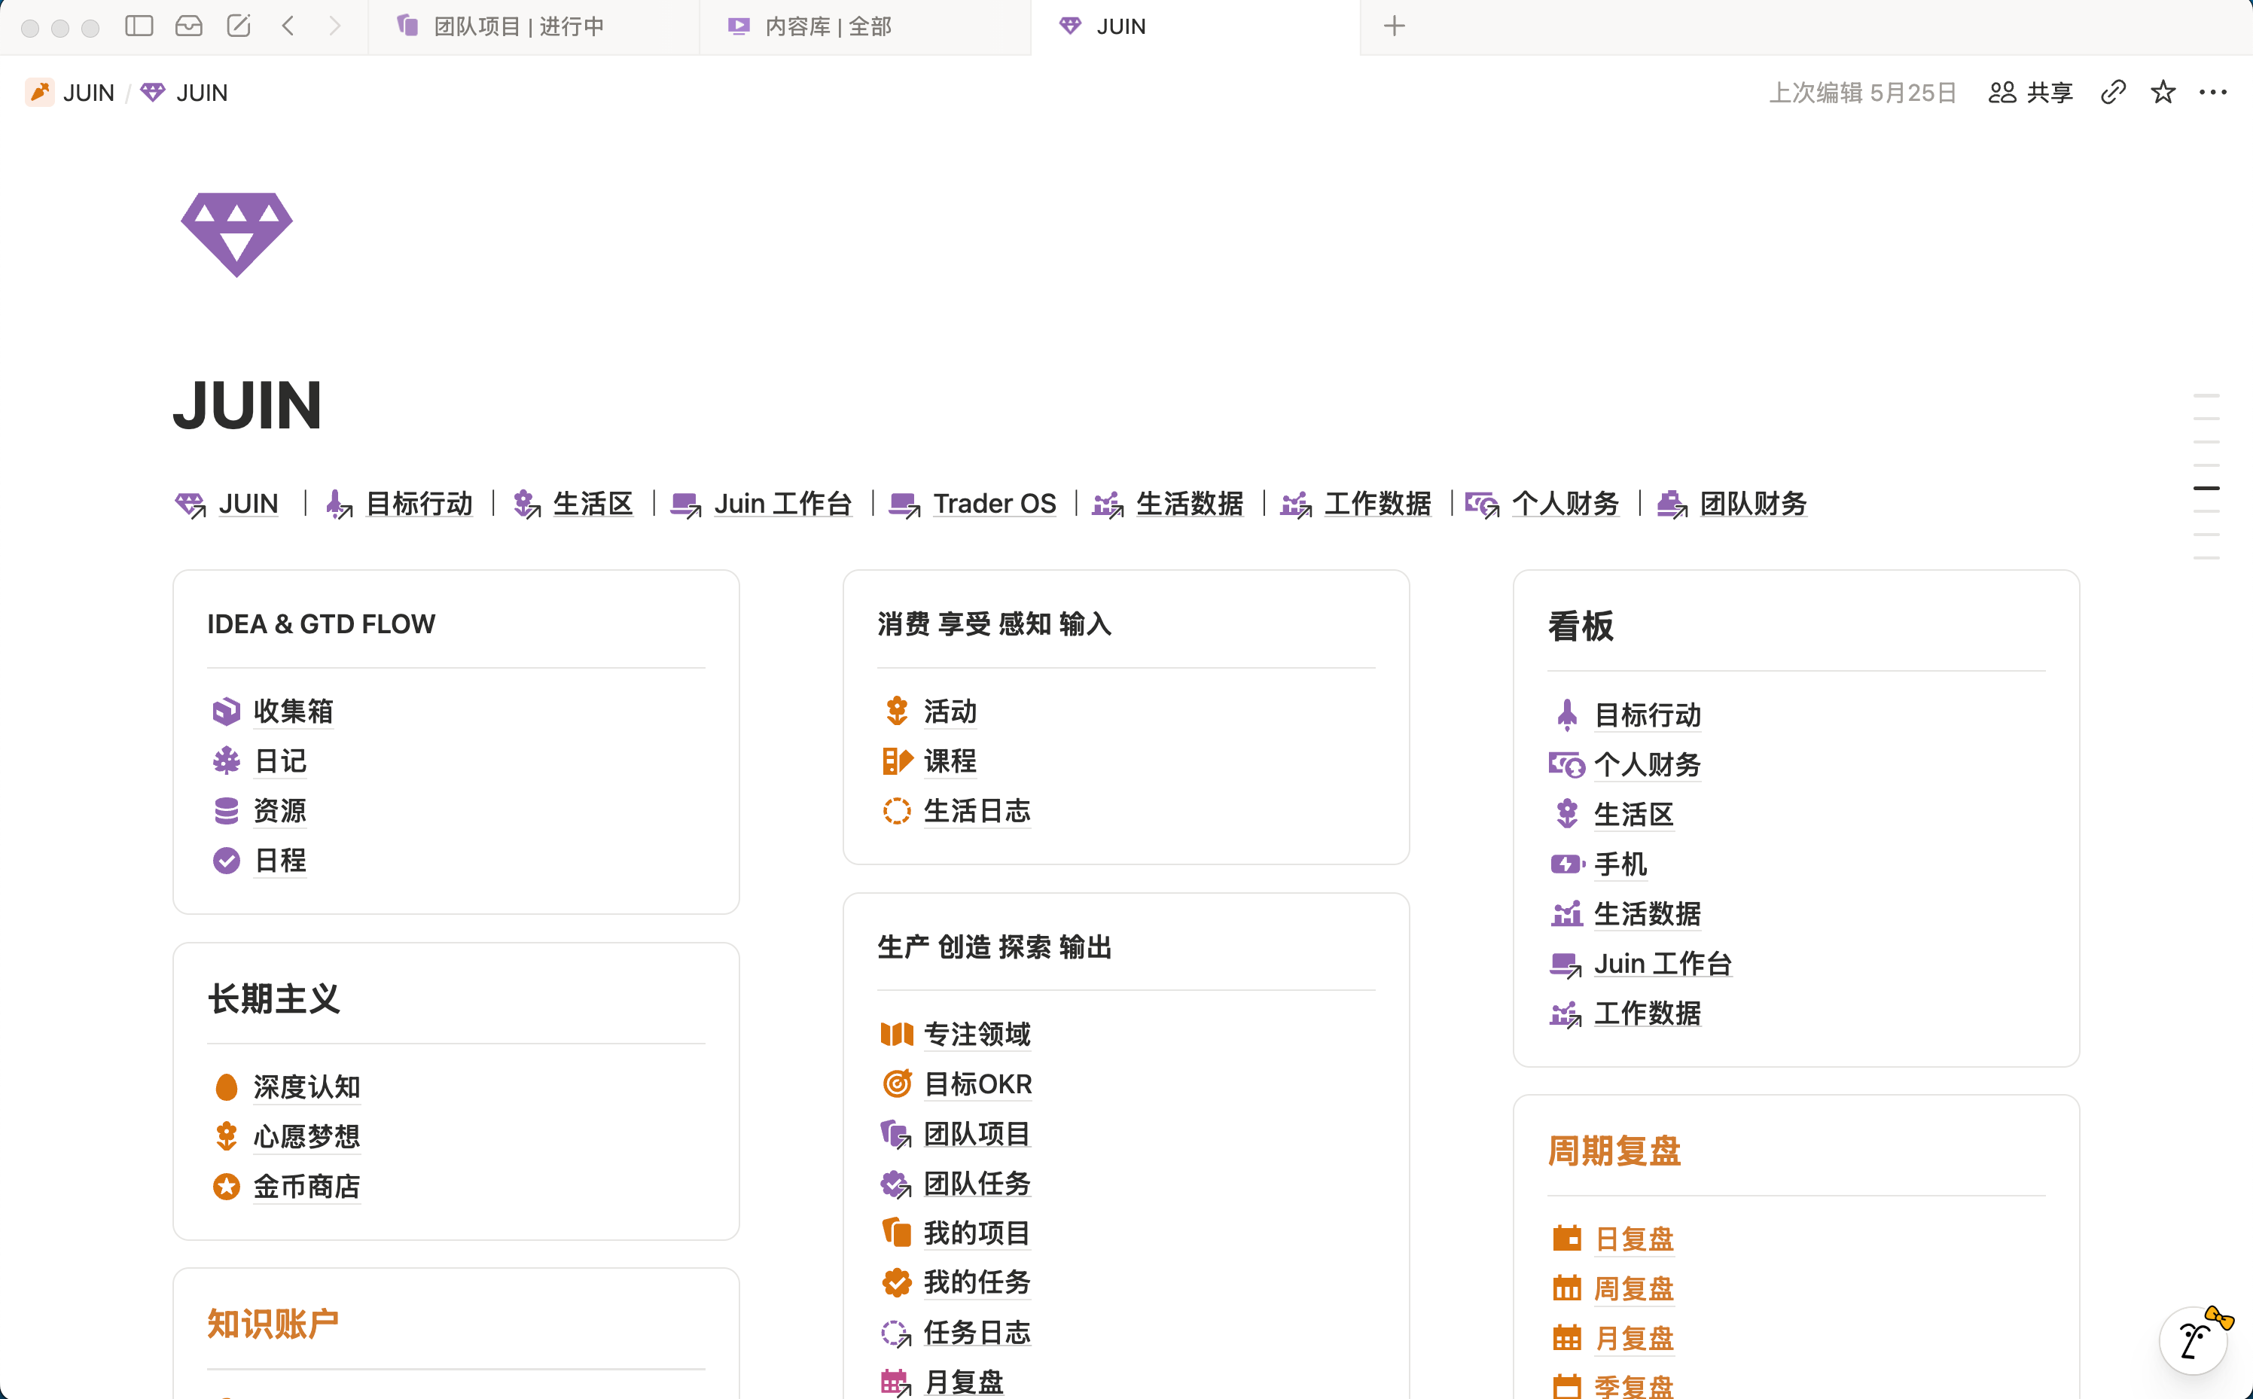This screenshot has height=1399, width=2253.
Task: Open the root JUIN breadcrumb with carrot icon
Action: [x=70, y=93]
